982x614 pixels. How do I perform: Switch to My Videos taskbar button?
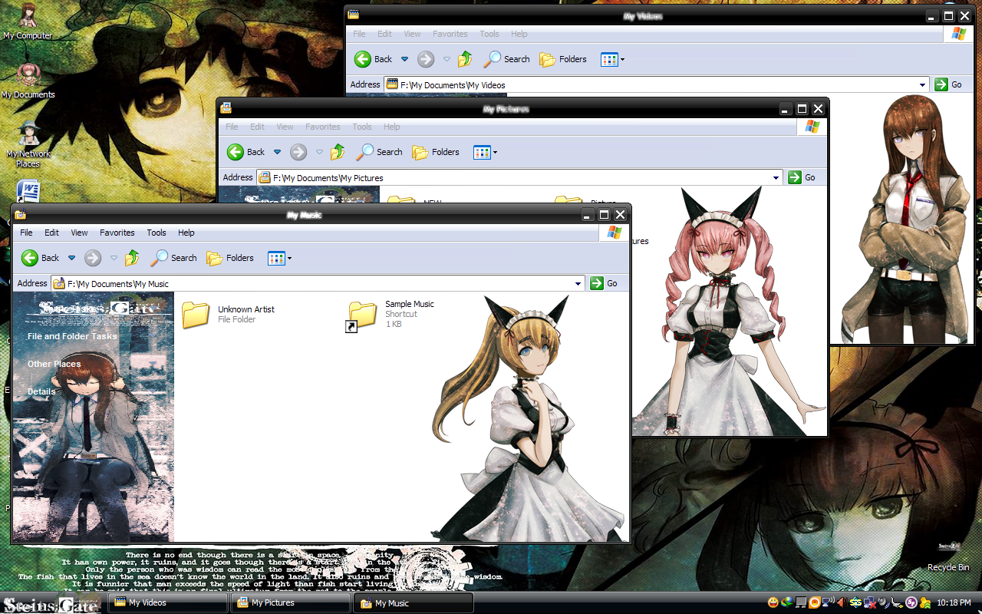pyautogui.click(x=167, y=602)
